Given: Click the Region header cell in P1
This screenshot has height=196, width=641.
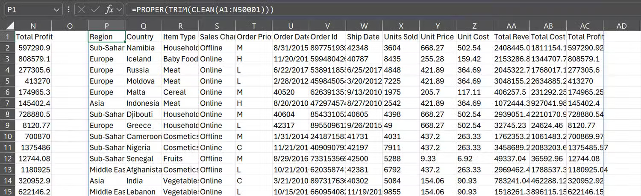Looking at the screenshot, I should coord(107,37).
